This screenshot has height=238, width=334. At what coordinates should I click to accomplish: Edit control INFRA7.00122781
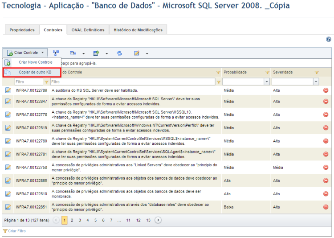click(8, 154)
